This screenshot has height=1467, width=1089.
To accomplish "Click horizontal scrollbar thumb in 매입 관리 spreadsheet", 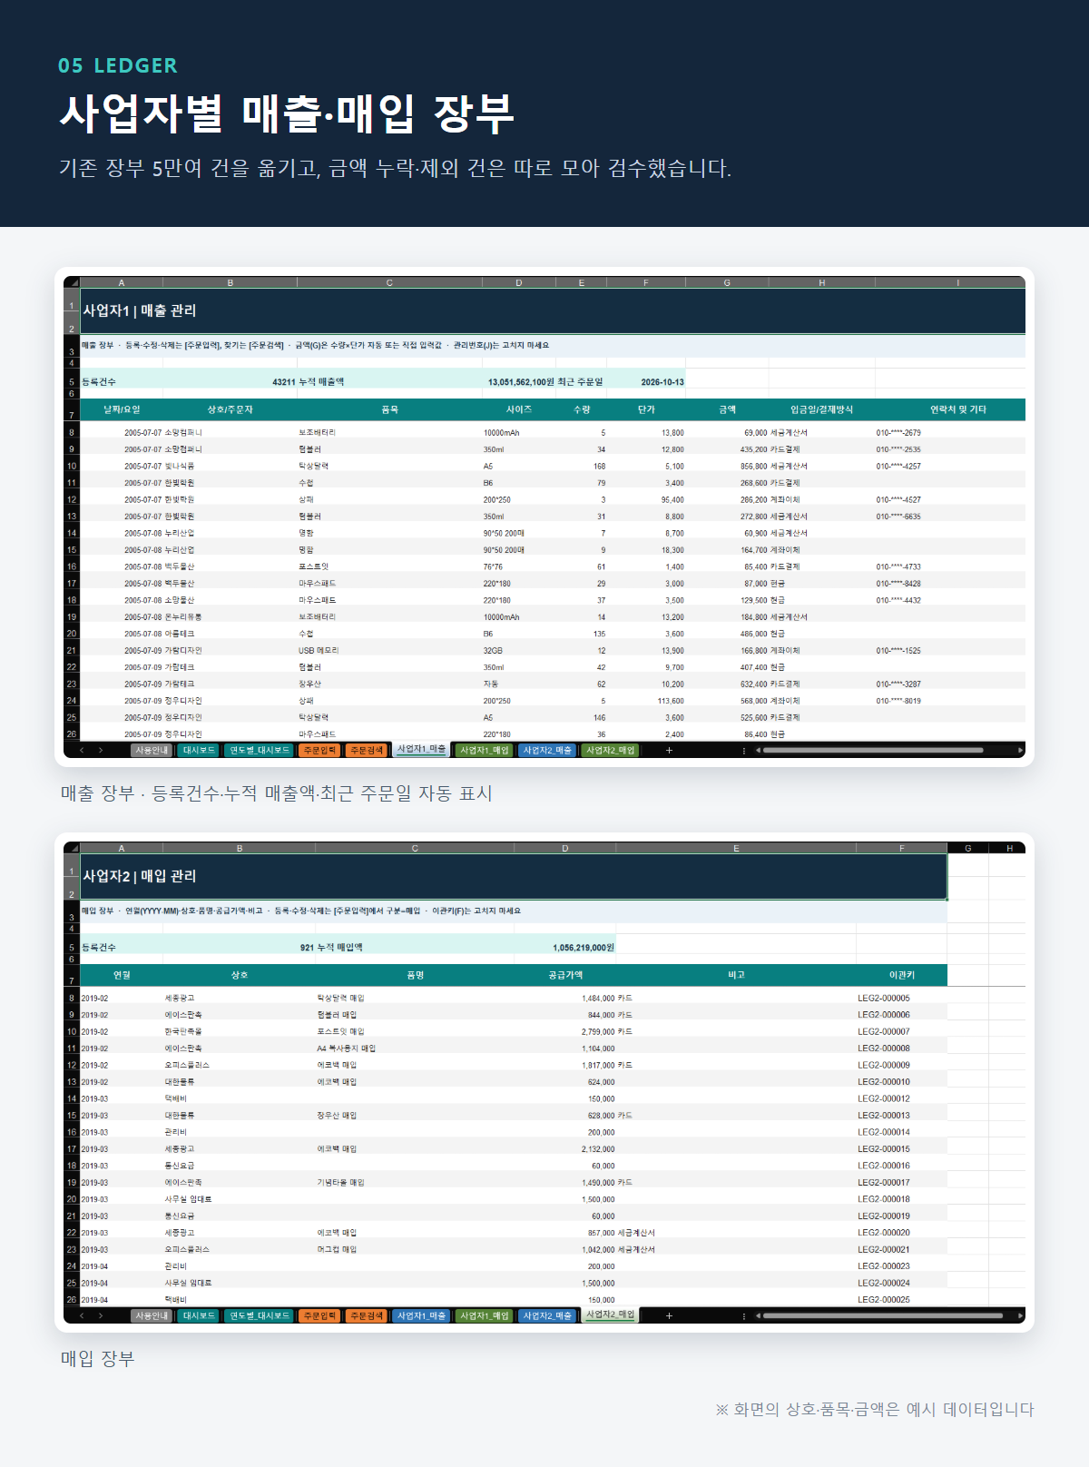I will 883,1315.
